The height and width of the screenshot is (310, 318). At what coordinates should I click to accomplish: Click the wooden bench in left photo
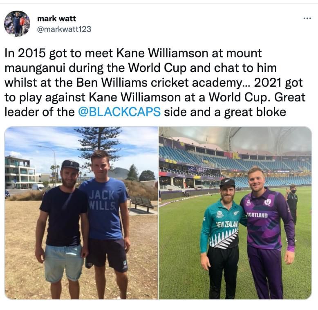coord(143,203)
